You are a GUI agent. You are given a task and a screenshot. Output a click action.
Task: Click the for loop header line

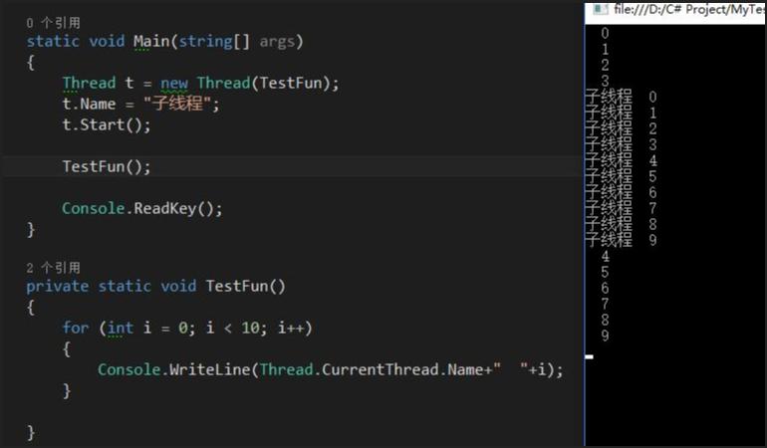187,328
